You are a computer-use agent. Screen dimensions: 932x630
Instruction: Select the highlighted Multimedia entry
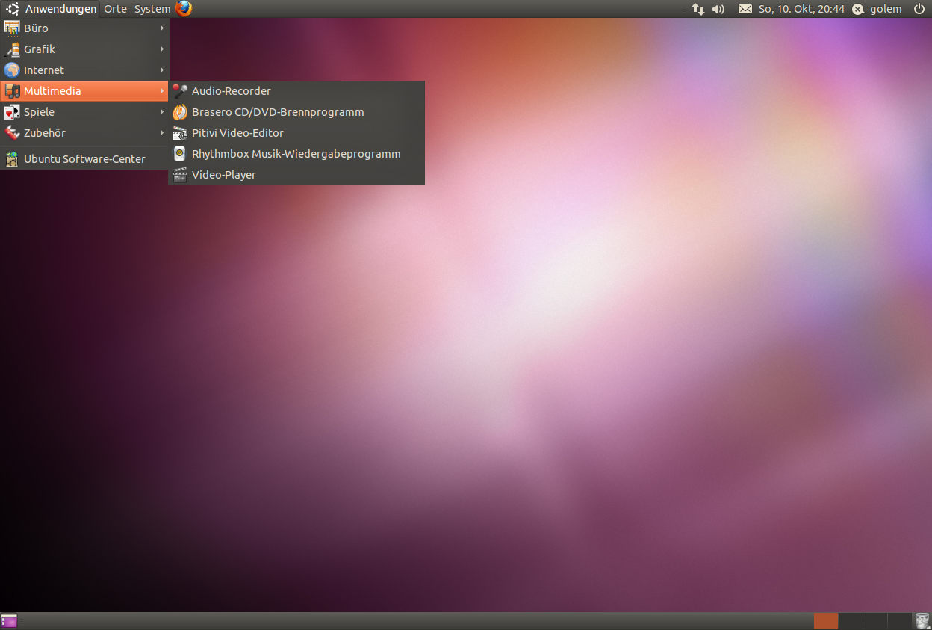[x=84, y=91]
